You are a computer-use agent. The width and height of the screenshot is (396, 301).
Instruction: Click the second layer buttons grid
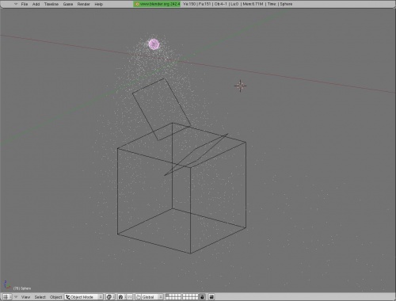tap(190, 297)
